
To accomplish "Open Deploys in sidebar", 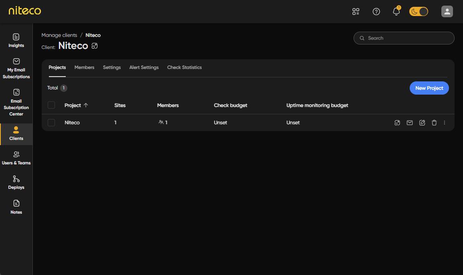I will (16, 182).
